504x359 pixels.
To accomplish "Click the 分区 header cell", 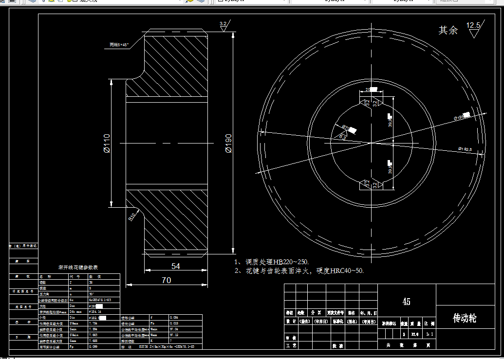I will tap(316, 312).
